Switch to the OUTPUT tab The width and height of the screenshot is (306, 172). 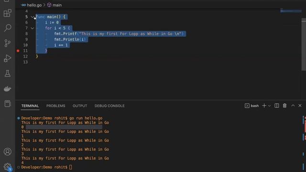coord(80,106)
